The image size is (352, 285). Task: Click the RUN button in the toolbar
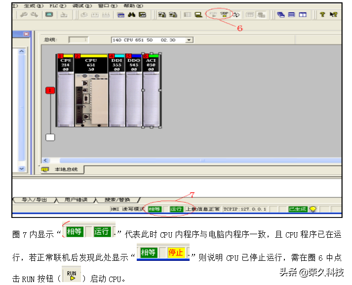tap(213, 15)
